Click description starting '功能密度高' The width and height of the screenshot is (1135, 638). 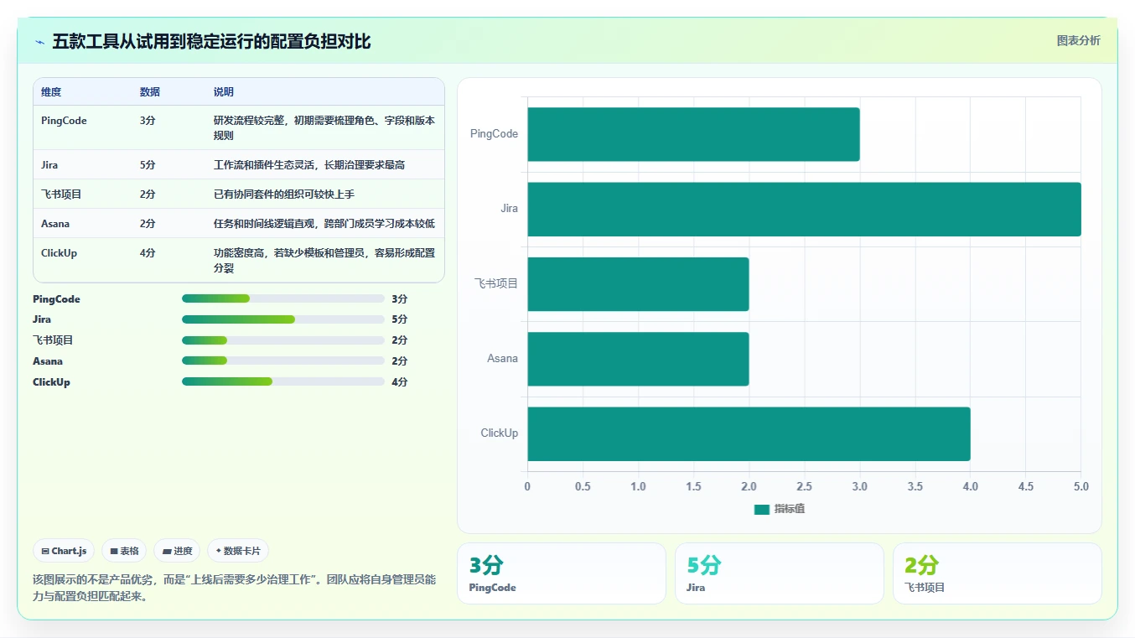pyautogui.click(x=324, y=261)
